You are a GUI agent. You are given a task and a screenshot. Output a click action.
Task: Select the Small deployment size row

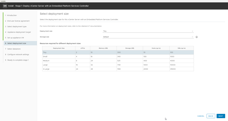point(118,57)
